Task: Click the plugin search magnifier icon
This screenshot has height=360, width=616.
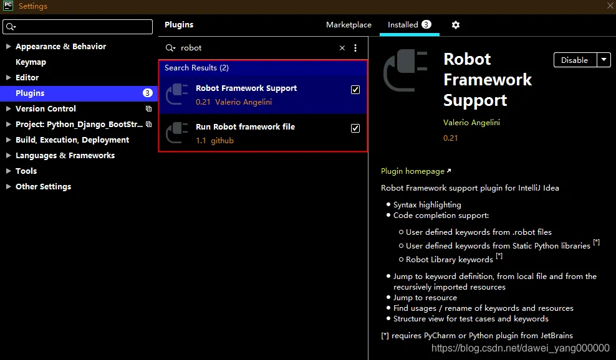Action: (170, 48)
